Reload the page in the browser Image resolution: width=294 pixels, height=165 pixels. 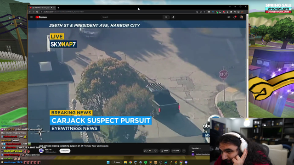(37, 12)
